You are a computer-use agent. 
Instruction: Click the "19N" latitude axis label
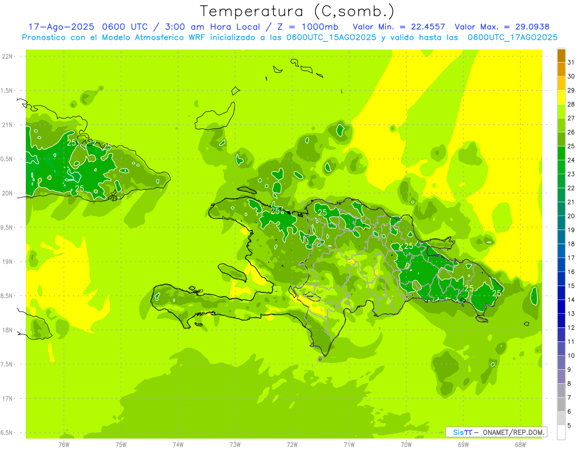pos(7,262)
